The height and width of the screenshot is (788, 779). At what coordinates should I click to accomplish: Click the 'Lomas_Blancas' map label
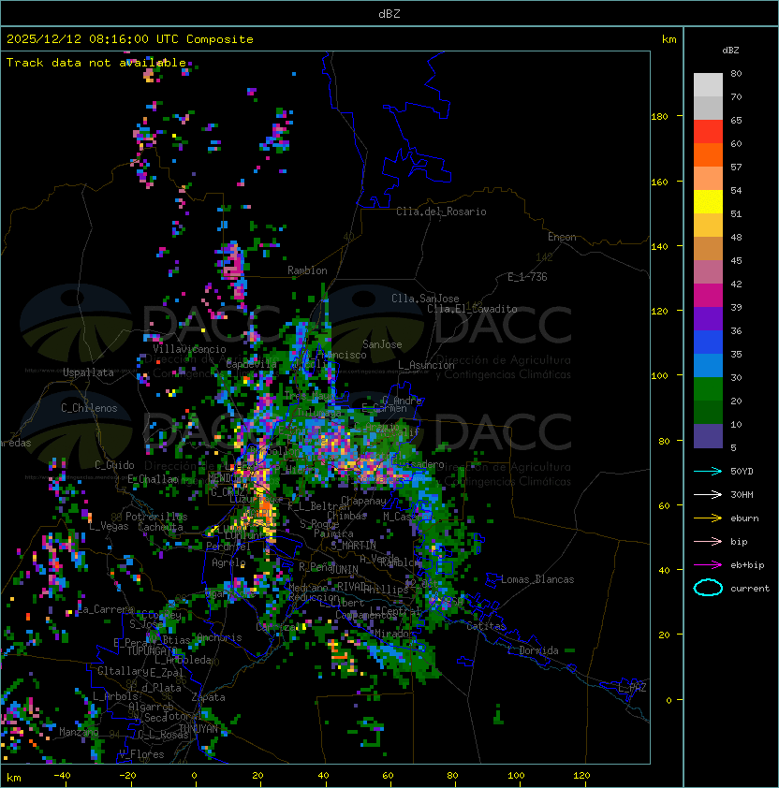[x=537, y=579]
